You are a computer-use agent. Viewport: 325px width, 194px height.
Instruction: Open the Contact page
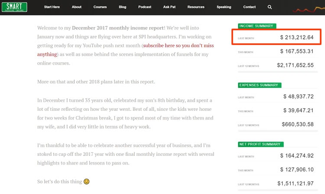tap(249, 7)
